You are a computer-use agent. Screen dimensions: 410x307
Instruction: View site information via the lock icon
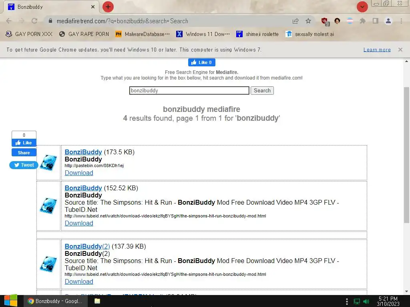(x=50, y=21)
